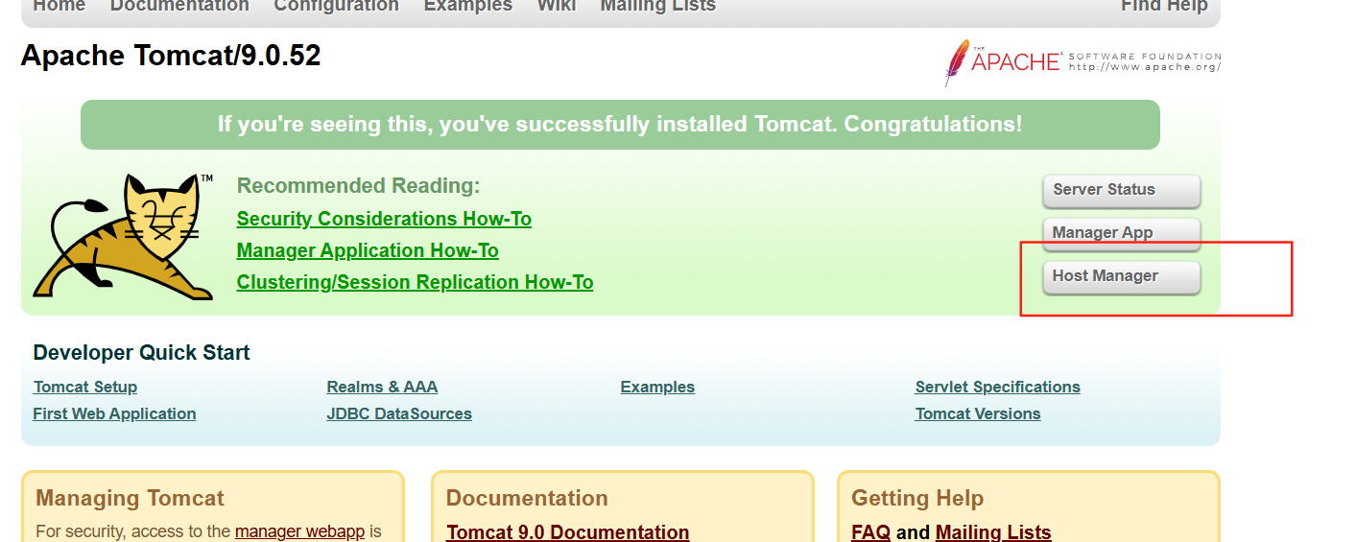Click the Congratulations banner text
The height and width of the screenshot is (542, 1356).
[x=620, y=124]
